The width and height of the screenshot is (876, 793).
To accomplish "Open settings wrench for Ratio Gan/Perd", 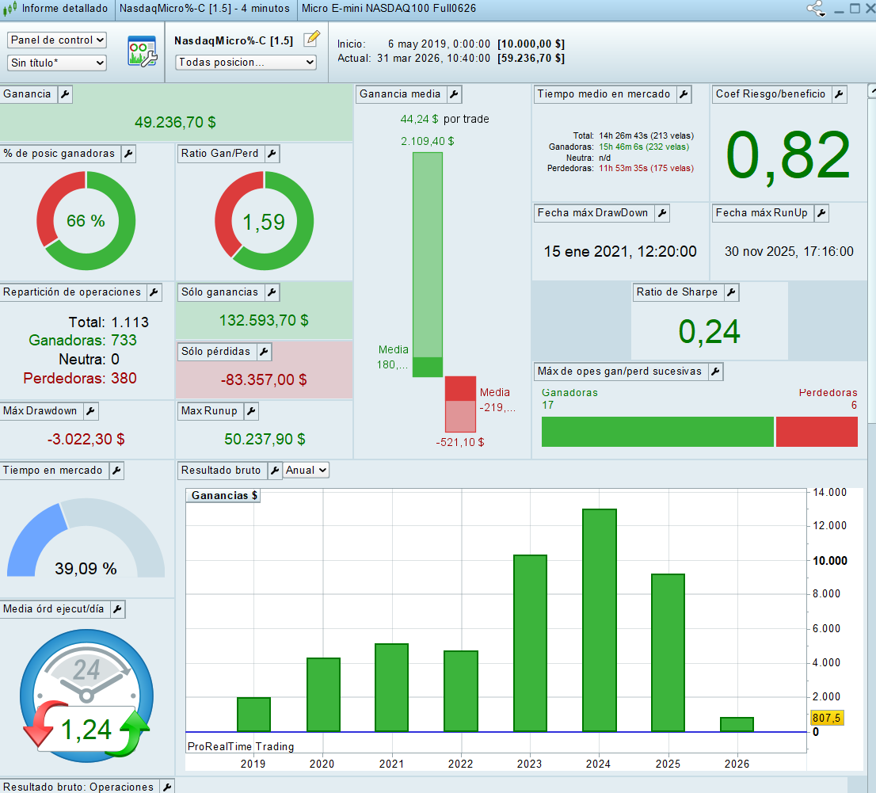I will pos(272,154).
